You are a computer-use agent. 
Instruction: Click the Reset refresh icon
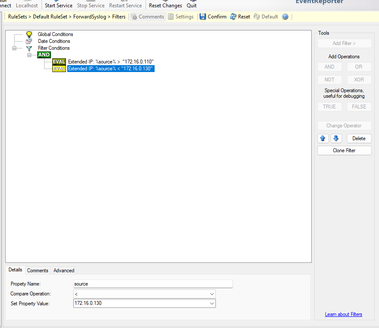tap(233, 17)
